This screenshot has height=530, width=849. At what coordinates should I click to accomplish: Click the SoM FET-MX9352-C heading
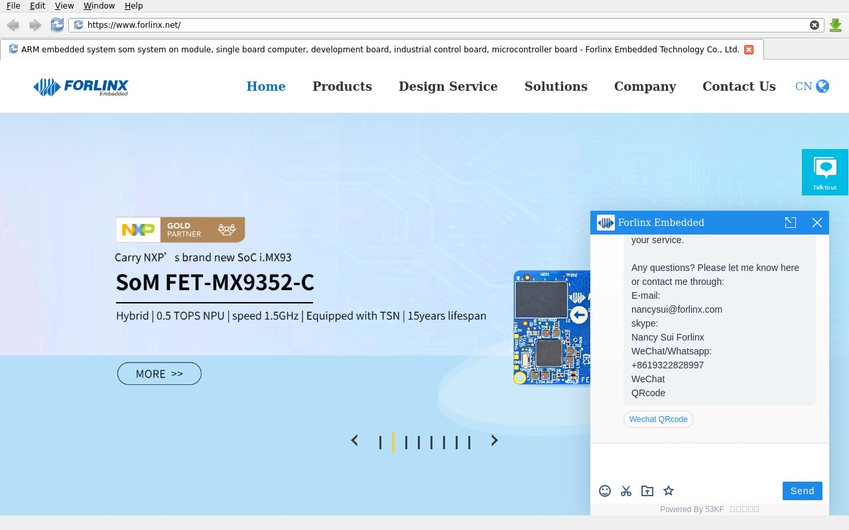tap(215, 283)
